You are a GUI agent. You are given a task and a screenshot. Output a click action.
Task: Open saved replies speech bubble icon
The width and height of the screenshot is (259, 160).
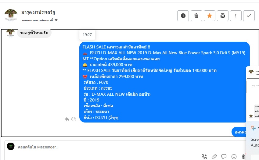coord(224,156)
